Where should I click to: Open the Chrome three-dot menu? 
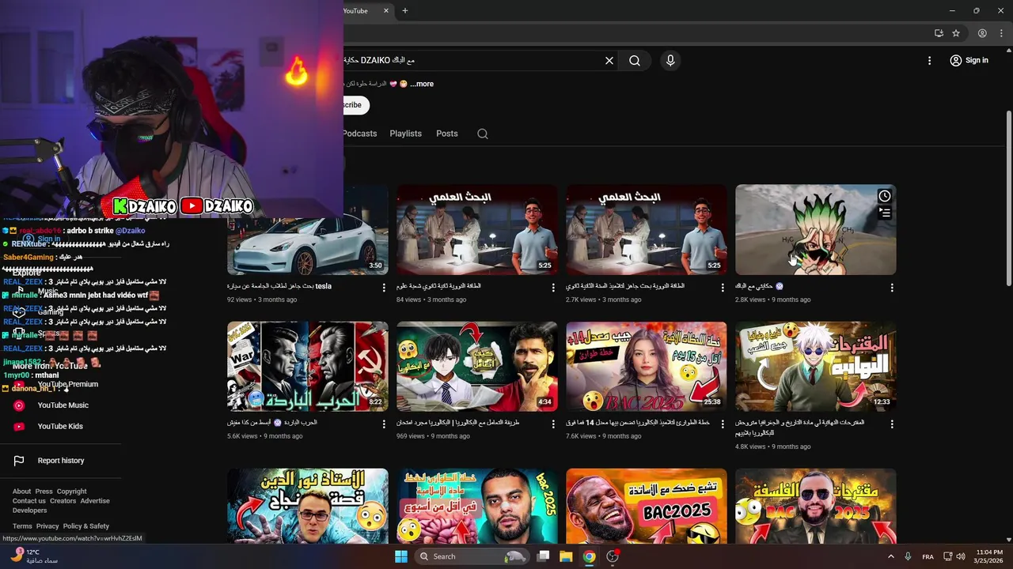pyautogui.click(x=1001, y=33)
